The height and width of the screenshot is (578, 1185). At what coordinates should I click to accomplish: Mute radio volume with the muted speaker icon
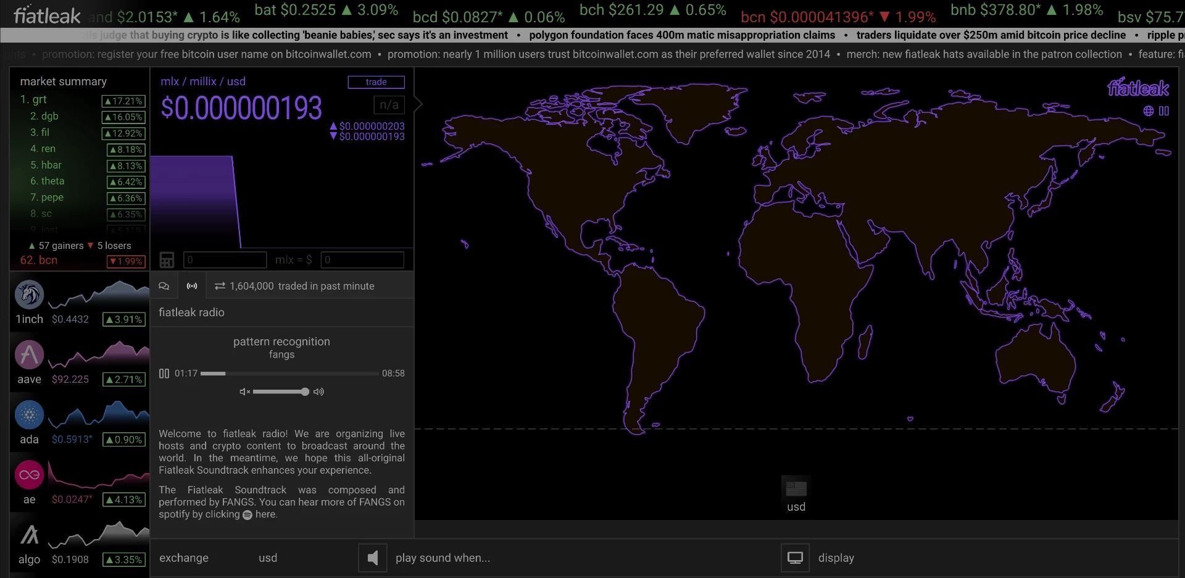point(245,392)
